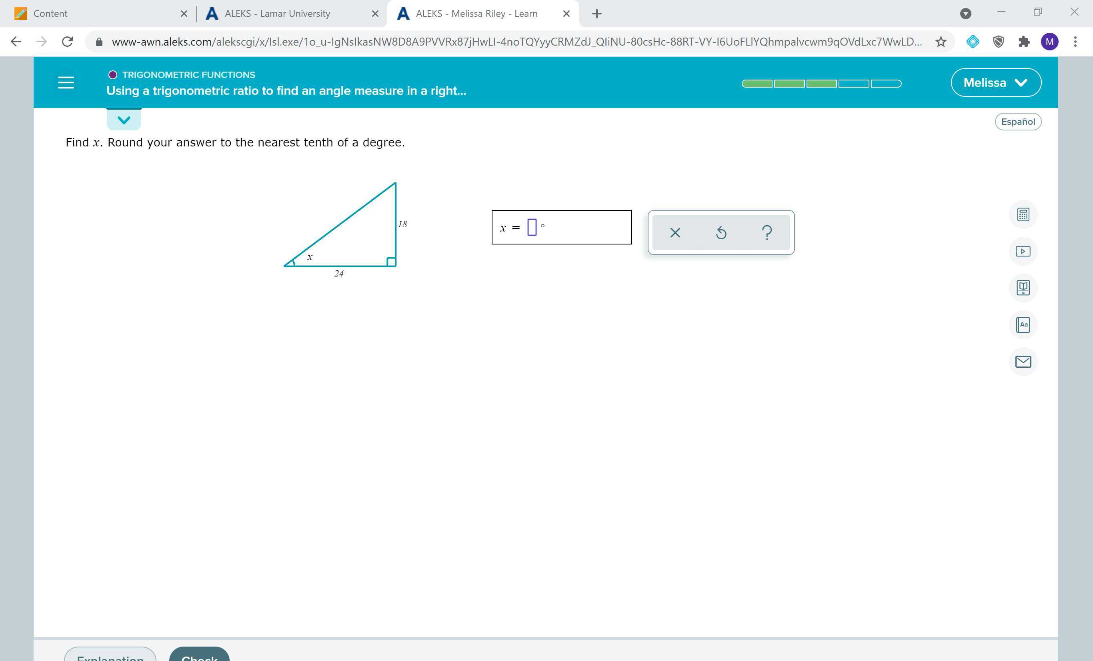The height and width of the screenshot is (661, 1093).
Task: Open the calculator tool
Action: click(1023, 214)
